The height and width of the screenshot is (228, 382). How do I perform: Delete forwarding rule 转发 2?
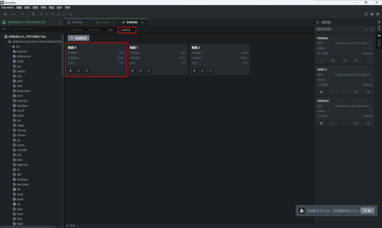(210, 71)
